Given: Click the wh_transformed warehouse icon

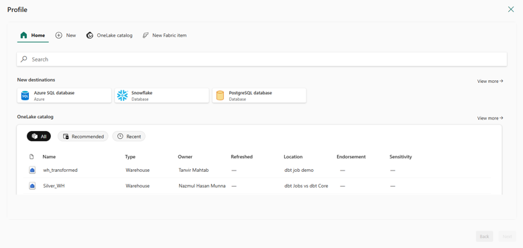Looking at the screenshot, I should (32, 170).
